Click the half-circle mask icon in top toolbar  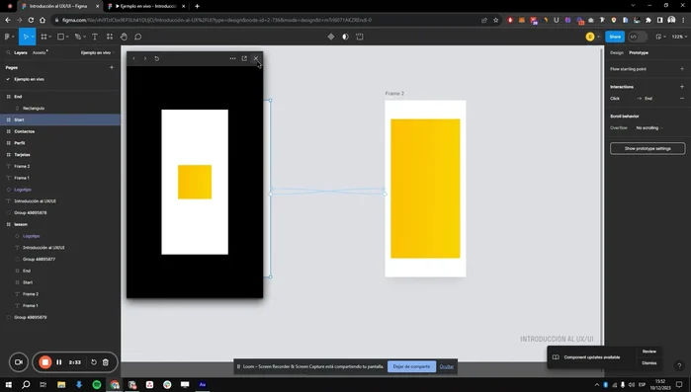(x=346, y=37)
